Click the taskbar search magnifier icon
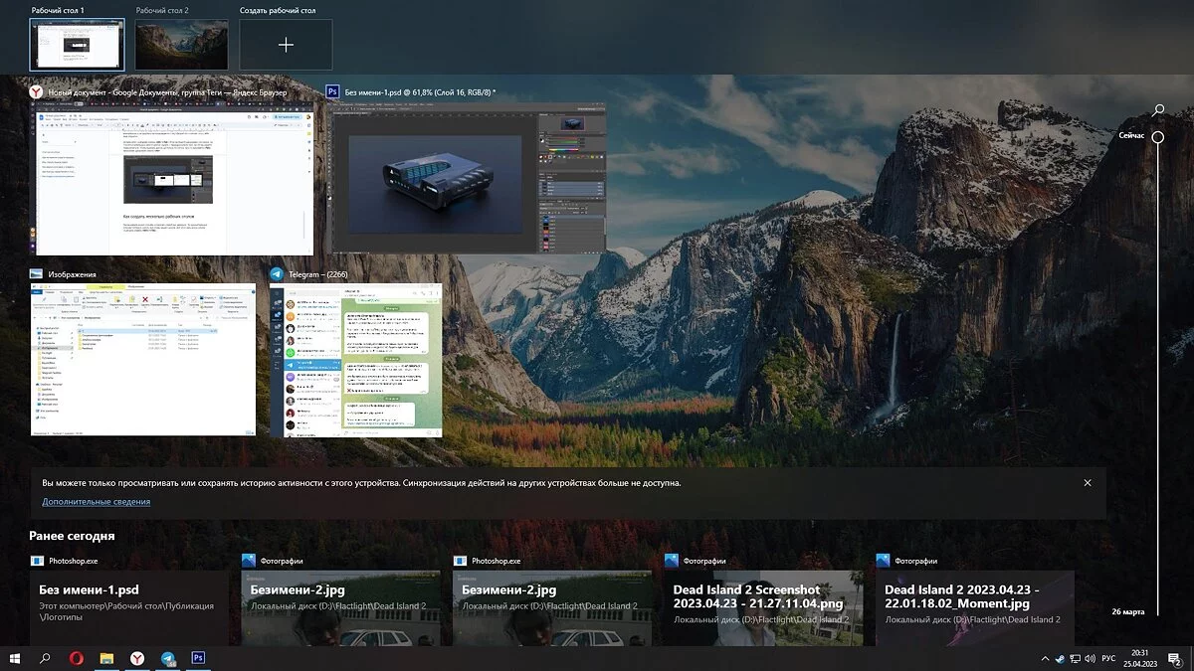1194x671 pixels. pyautogui.click(x=45, y=658)
